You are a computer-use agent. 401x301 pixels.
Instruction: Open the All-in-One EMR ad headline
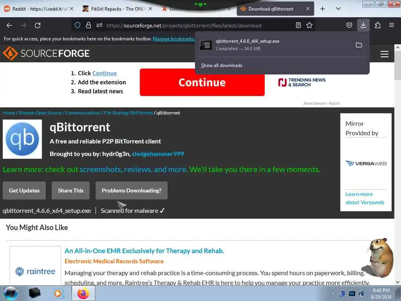pos(144,251)
